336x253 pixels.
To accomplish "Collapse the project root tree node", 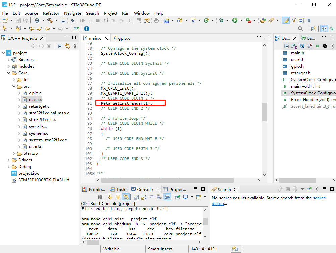I will click(x=3, y=53).
